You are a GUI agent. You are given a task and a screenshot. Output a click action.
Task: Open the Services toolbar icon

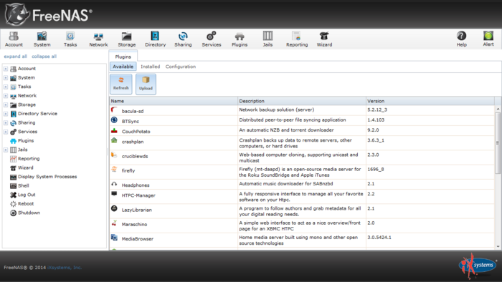click(x=212, y=39)
